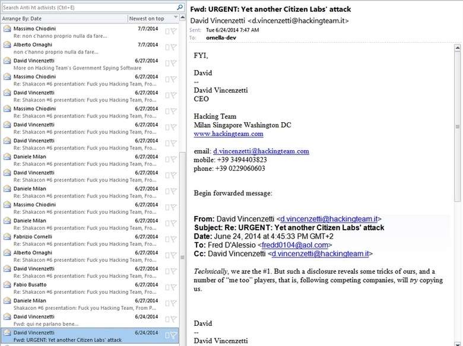Click the small arrow beside Newest on top
The width and height of the screenshot is (463, 346).
(176, 17)
